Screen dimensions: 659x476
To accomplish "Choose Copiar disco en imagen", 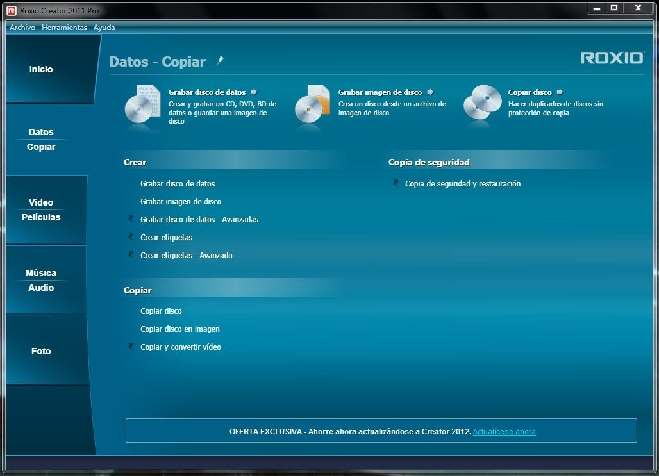I will [x=180, y=329].
